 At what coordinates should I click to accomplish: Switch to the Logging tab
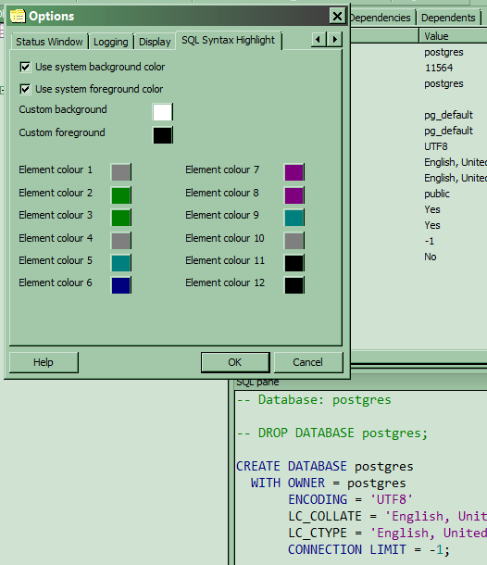coord(111,42)
